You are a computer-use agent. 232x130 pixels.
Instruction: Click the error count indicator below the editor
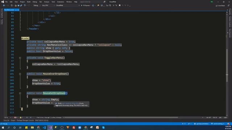(x=16, y=117)
